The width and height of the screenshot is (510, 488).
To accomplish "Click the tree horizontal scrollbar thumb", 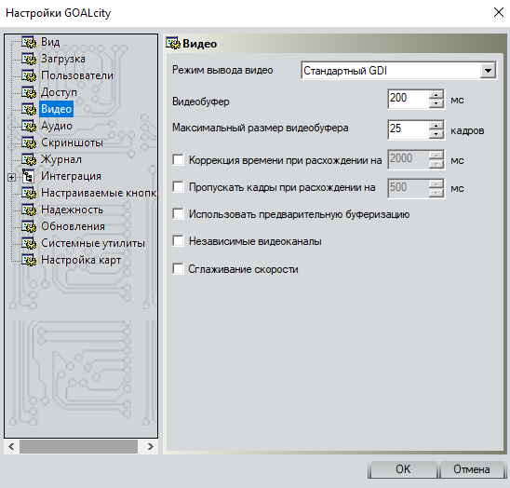I will 78,446.
